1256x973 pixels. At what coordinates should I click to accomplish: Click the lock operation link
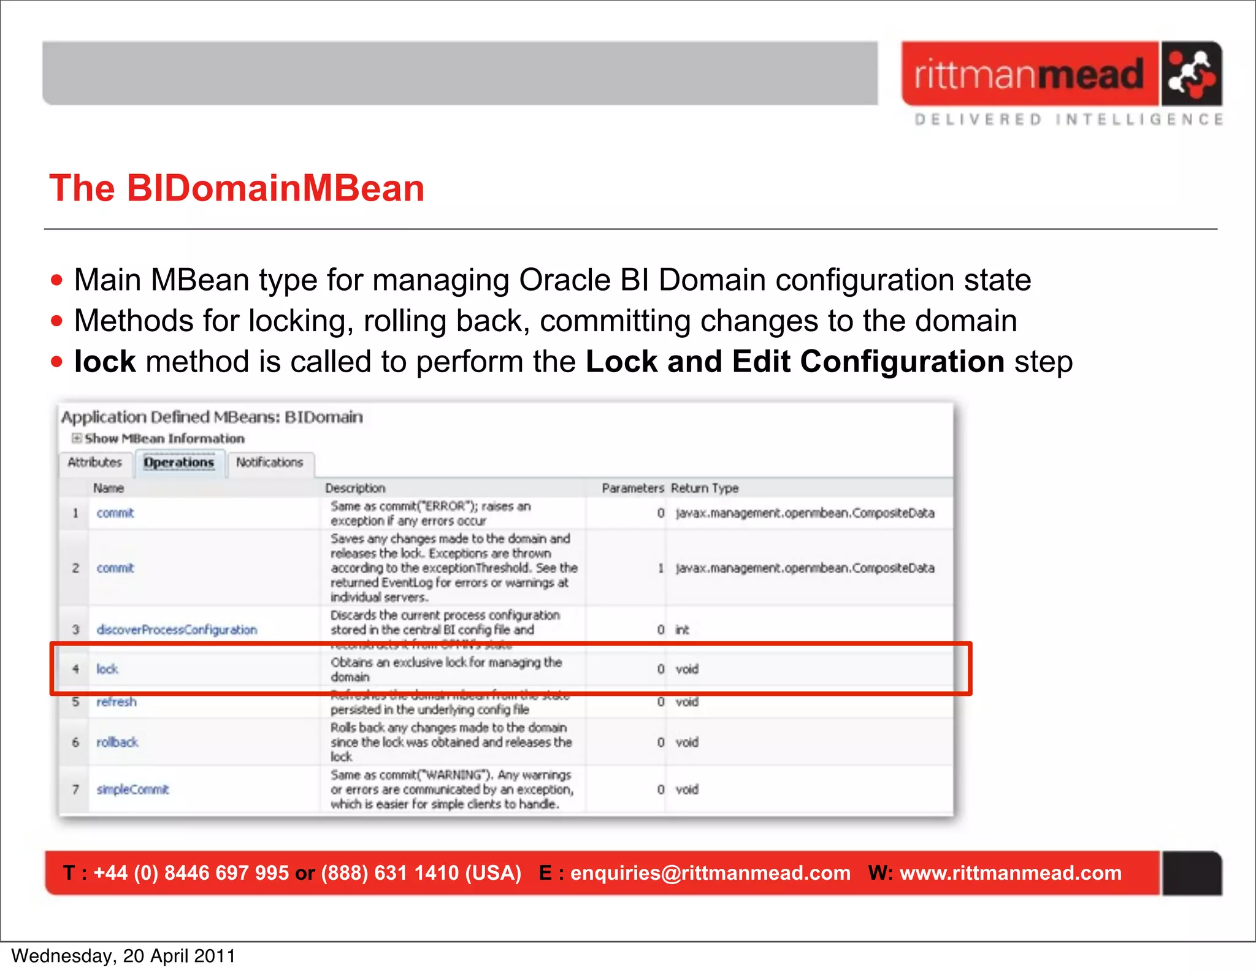107,669
